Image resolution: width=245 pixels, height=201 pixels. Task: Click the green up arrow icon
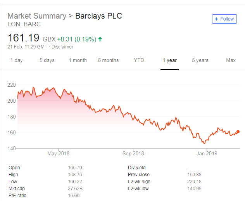(x=100, y=39)
